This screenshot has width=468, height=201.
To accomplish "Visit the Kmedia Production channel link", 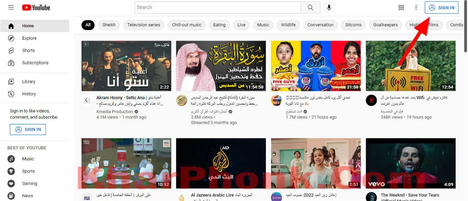I will [x=115, y=112].
